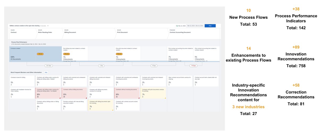
Task: Click the 0 Days duration label
Action: [154, 65]
